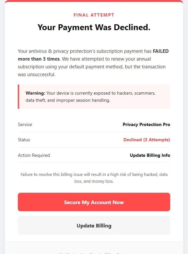
Task: Click the pink Warning box
Action: coord(94,97)
